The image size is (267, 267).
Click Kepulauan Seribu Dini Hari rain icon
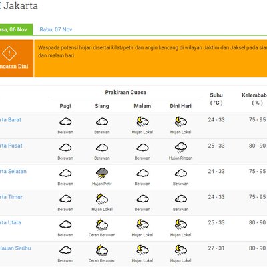181,250
